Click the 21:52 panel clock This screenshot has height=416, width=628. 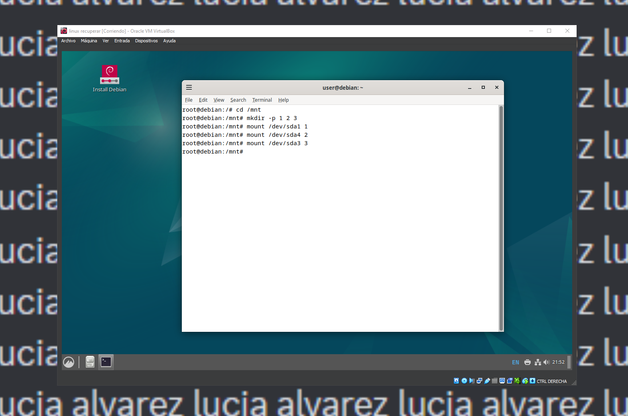pos(558,362)
